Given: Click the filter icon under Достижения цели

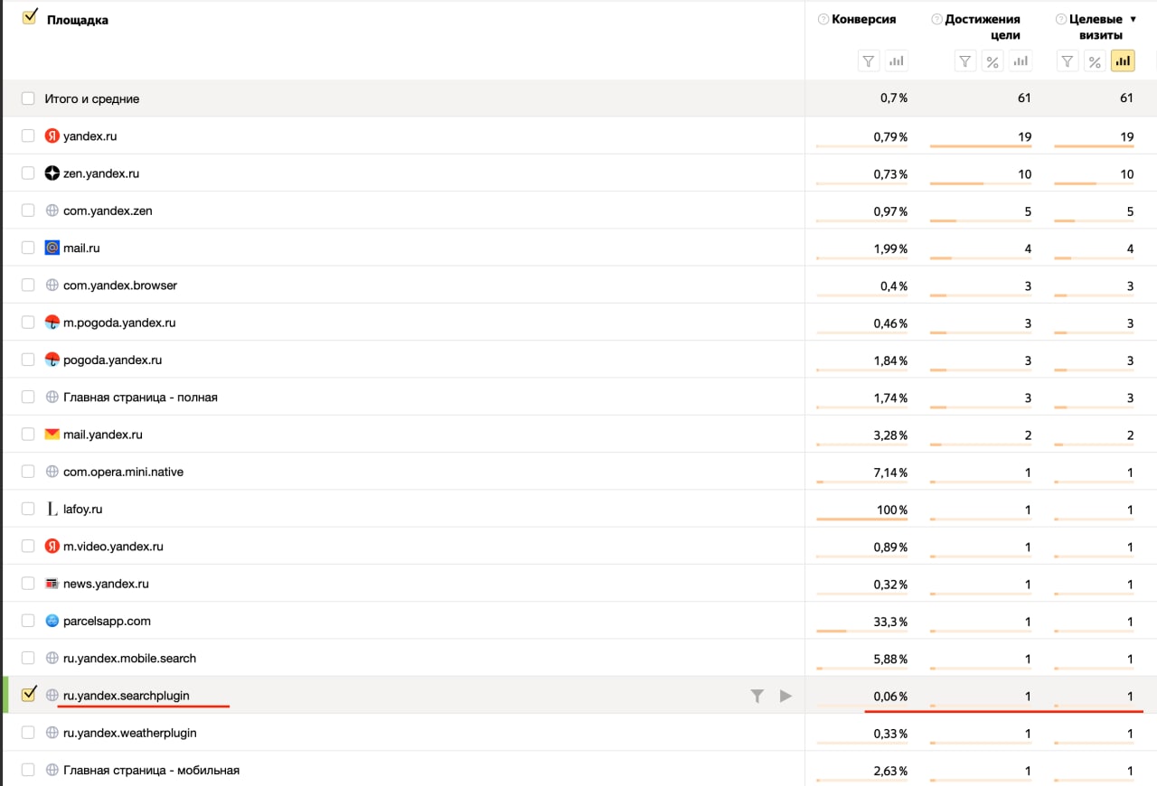Looking at the screenshot, I should (965, 61).
